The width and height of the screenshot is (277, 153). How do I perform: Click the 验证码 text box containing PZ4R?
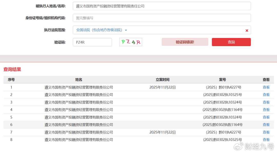[x=92, y=42]
